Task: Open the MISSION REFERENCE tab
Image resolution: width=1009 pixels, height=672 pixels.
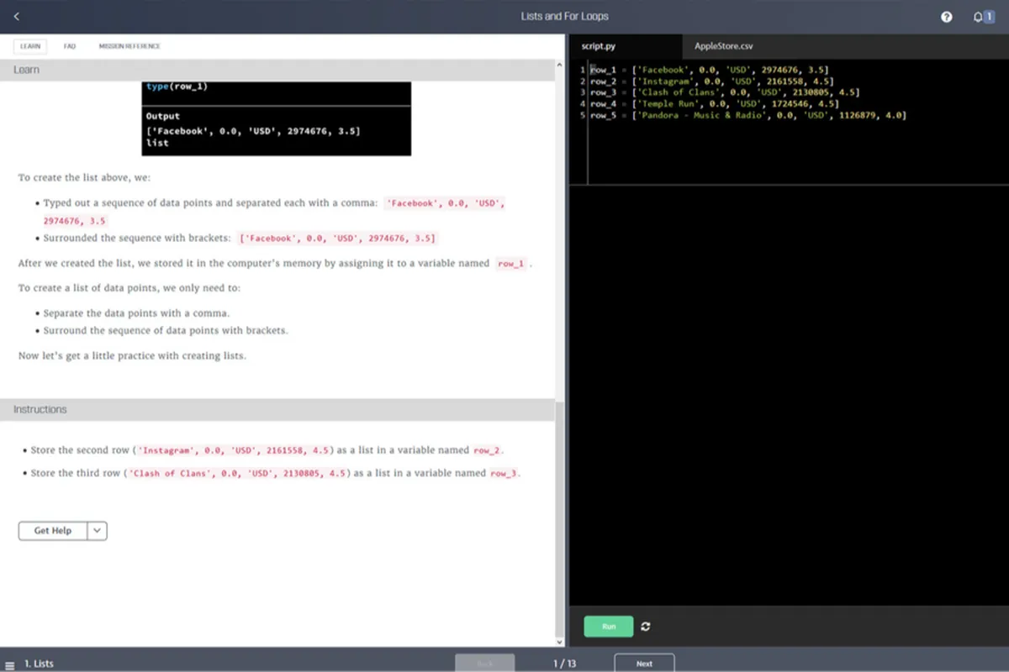Action: pyautogui.click(x=129, y=46)
